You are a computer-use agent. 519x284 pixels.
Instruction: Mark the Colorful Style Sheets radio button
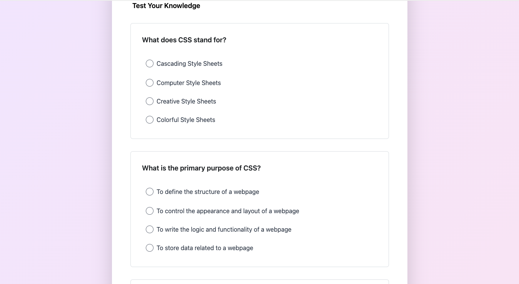(150, 120)
